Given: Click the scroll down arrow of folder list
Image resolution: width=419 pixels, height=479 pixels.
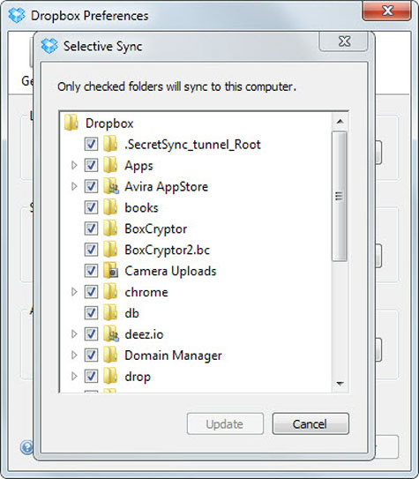Looking at the screenshot, I should click(x=340, y=384).
